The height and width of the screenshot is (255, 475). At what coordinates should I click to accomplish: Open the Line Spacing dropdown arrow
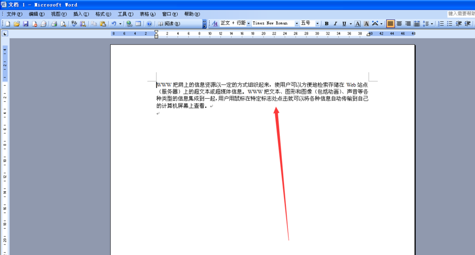(432, 24)
